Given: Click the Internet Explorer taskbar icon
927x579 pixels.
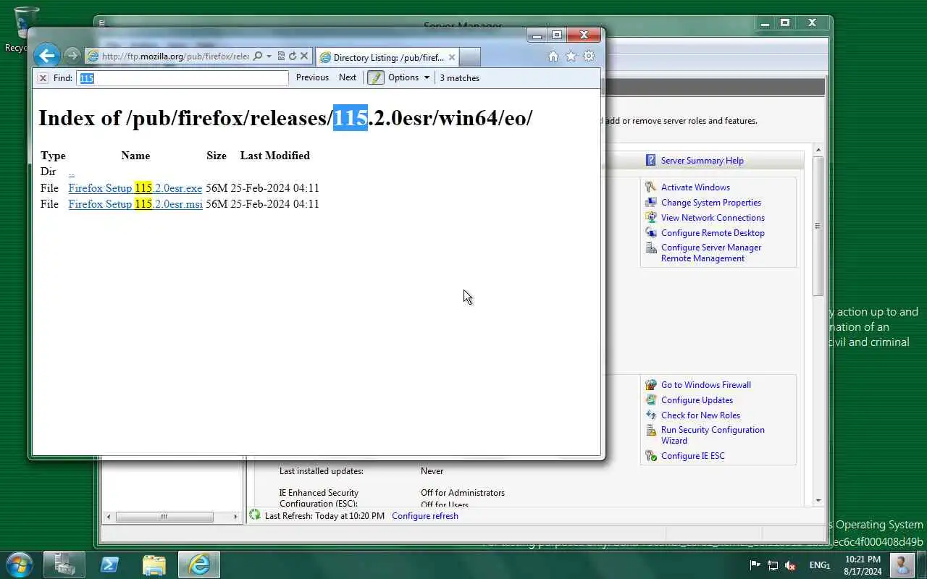Looking at the screenshot, I should pyautogui.click(x=199, y=565).
